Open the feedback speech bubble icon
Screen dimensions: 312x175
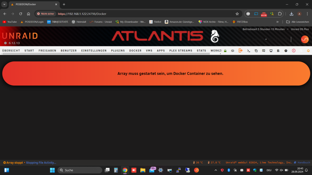(x=264, y=51)
